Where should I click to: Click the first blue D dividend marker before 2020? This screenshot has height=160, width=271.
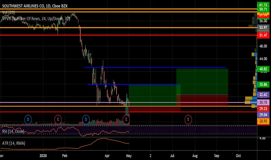[x=28, y=120]
